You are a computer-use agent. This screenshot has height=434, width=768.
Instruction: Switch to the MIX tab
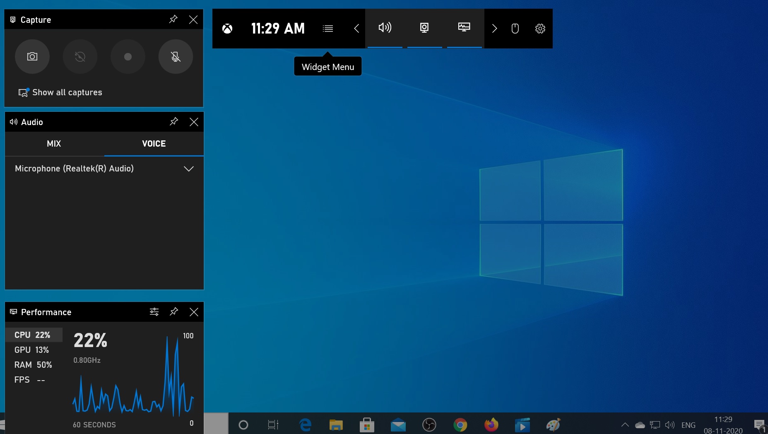coord(54,144)
